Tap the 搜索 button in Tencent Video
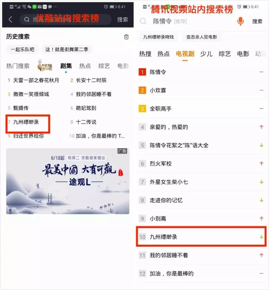 [257, 22]
